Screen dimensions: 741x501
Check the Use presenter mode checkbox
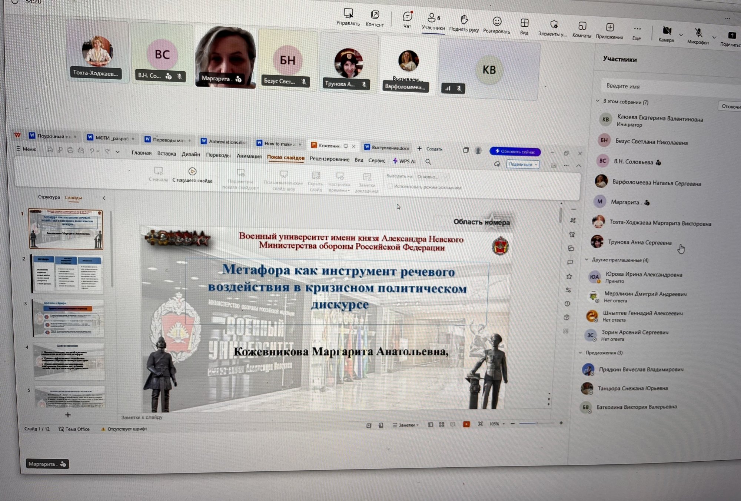coord(390,186)
